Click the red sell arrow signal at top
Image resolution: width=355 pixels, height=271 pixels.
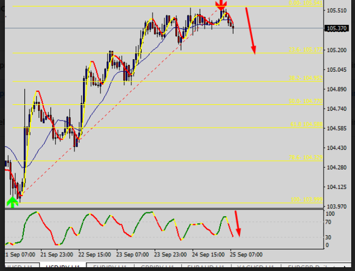222,7
